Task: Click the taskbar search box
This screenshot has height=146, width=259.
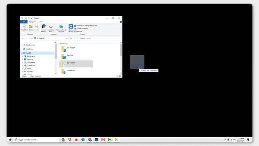Action: click(36, 140)
